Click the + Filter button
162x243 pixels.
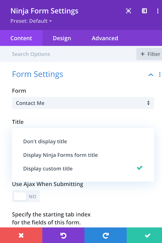[x=149, y=54]
